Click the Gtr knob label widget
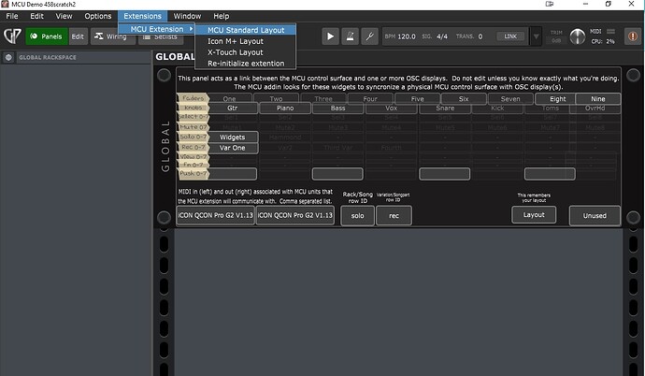The height and width of the screenshot is (376, 645). point(233,108)
